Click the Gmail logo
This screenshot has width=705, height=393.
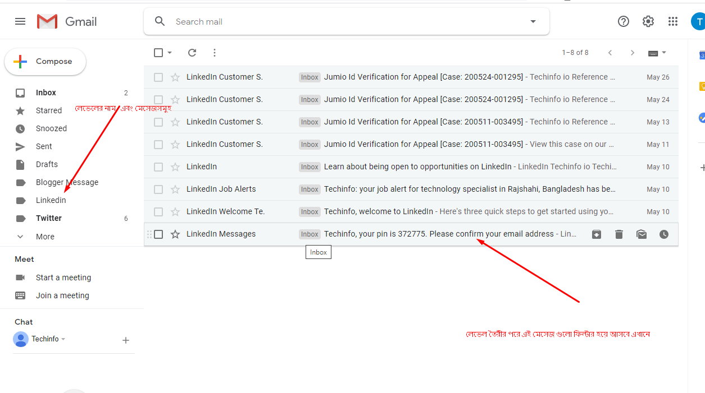tap(67, 21)
